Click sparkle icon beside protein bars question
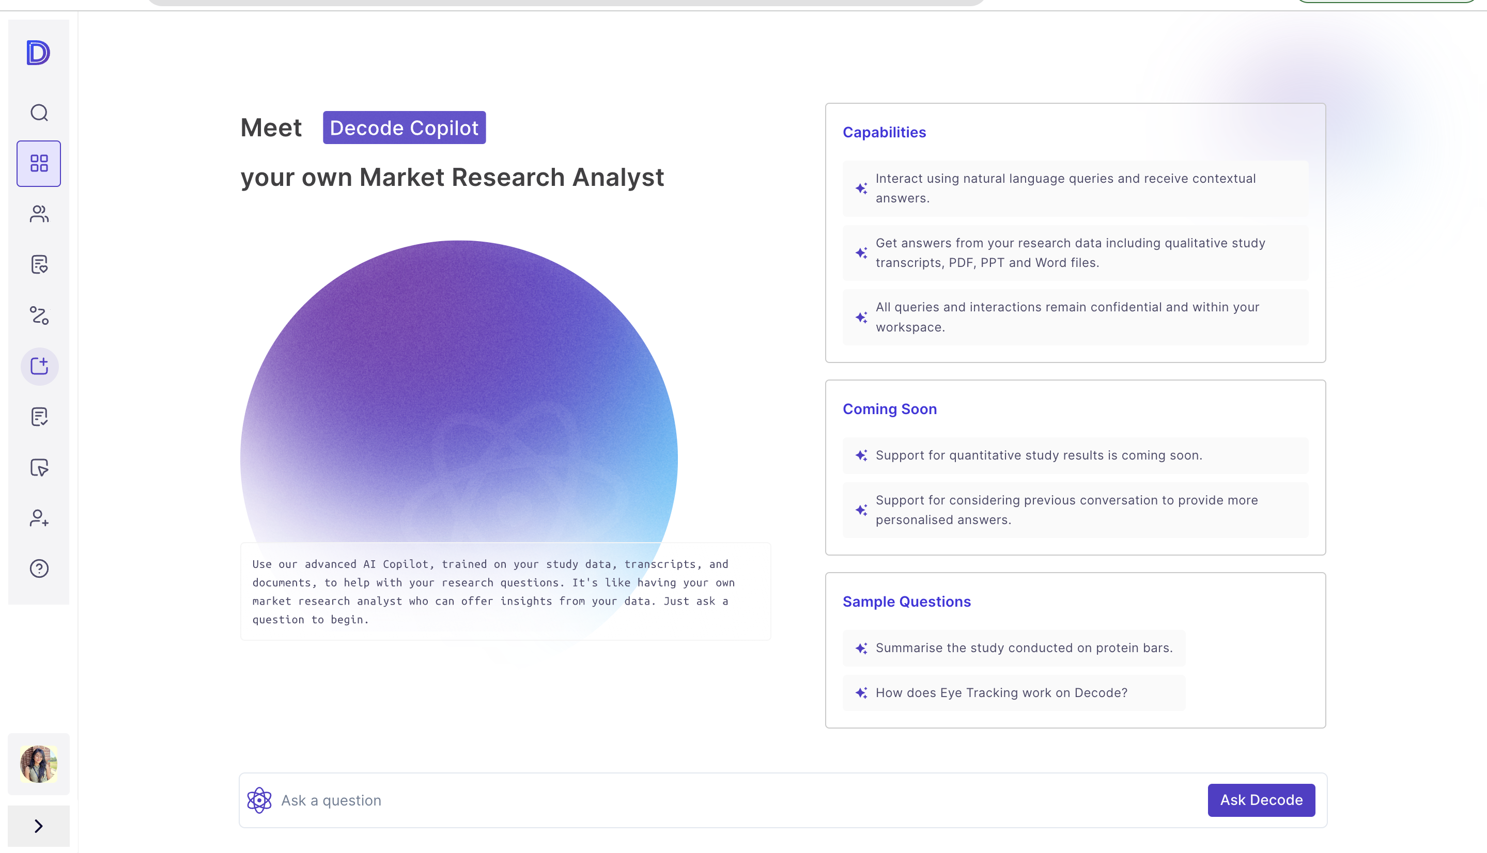The width and height of the screenshot is (1487, 853). click(x=861, y=648)
